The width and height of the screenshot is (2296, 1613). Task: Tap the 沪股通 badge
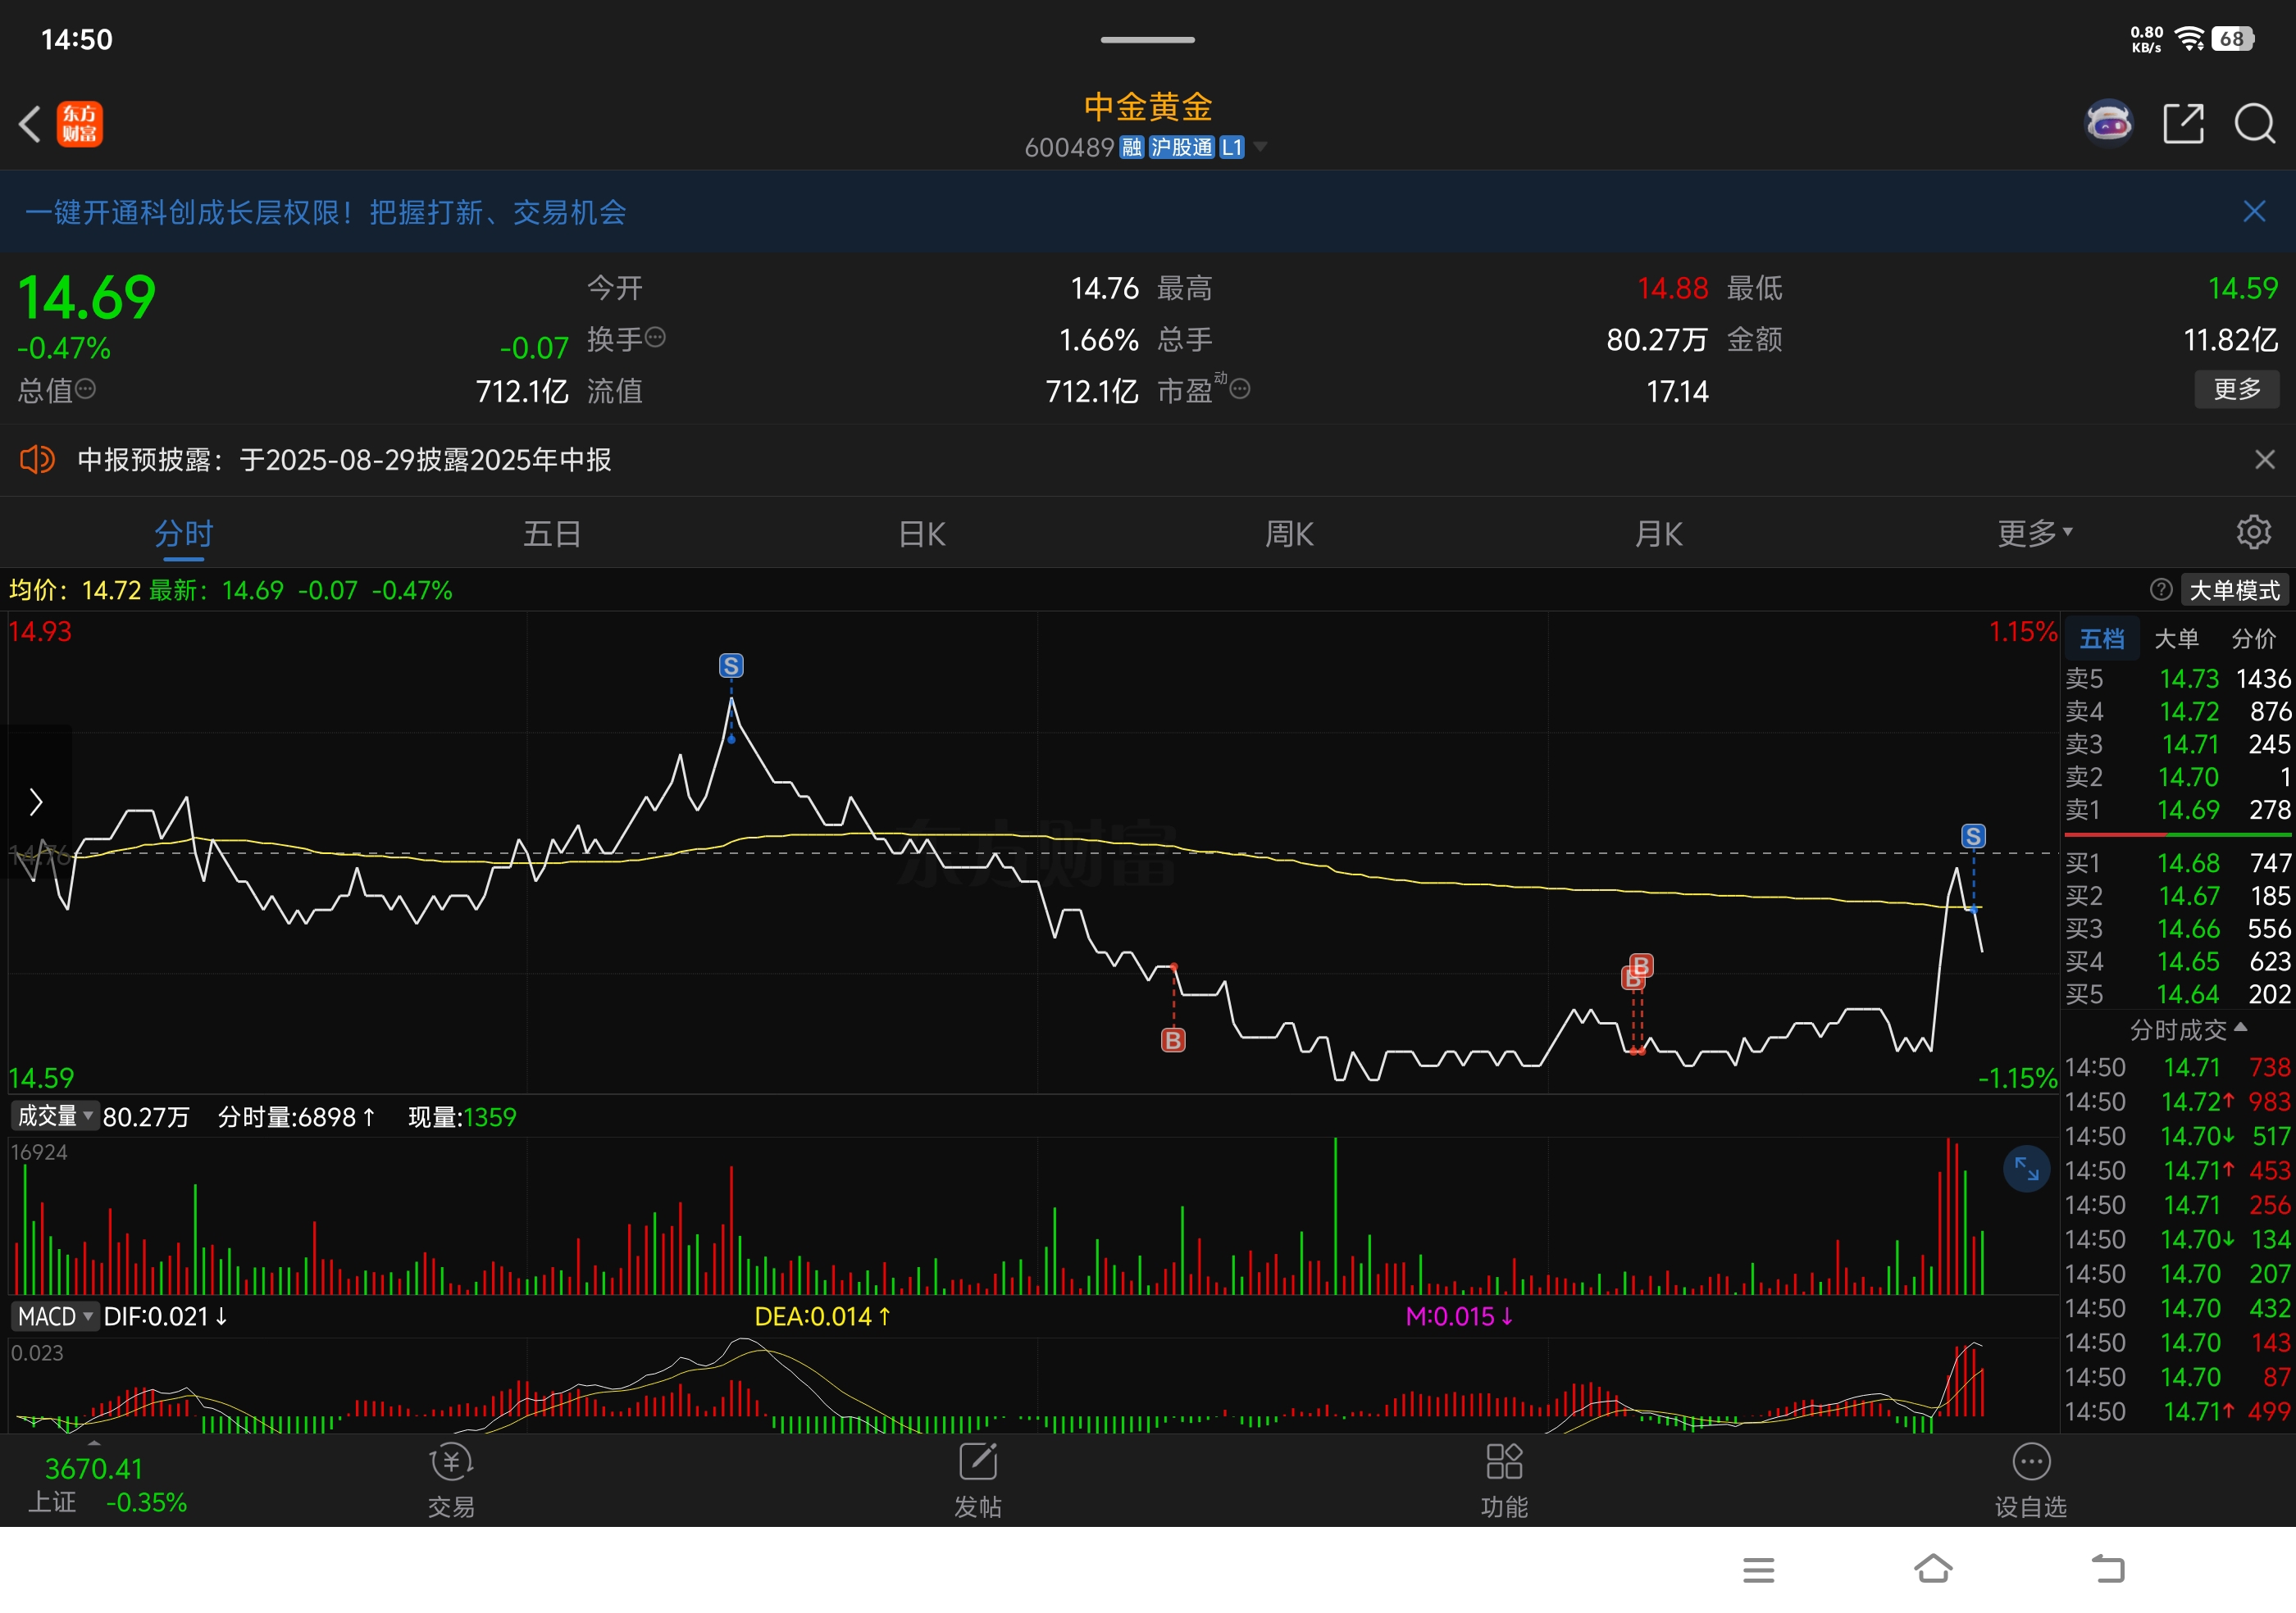point(1181,148)
